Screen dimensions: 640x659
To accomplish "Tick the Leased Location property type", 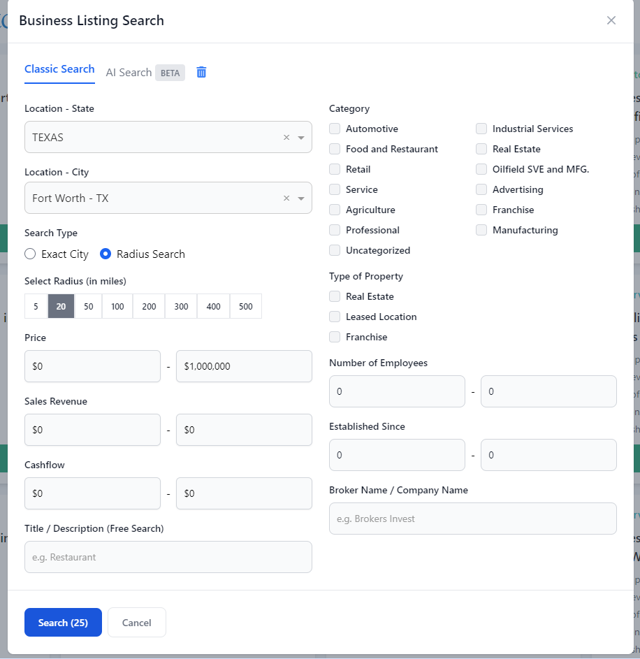I will [x=335, y=317].
